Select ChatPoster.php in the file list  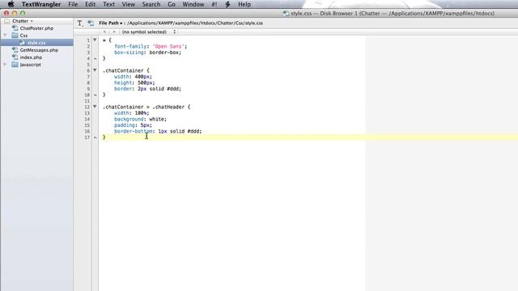36,28
